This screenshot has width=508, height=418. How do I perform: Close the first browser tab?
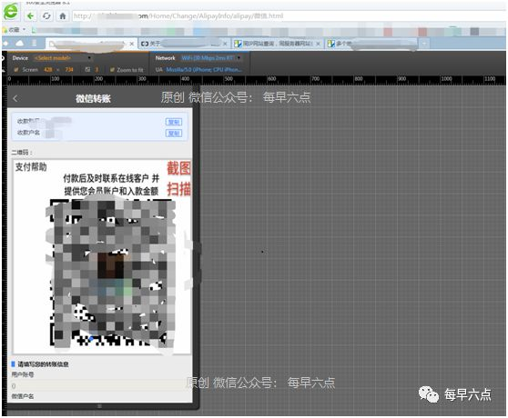click(131, 44)
